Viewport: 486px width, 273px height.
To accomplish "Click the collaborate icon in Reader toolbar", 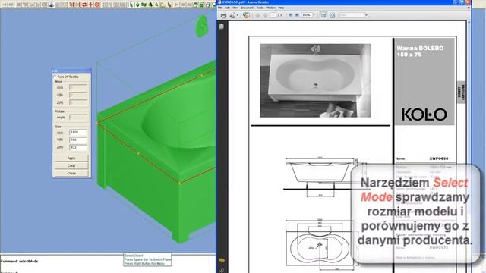I will click(246, 15).
